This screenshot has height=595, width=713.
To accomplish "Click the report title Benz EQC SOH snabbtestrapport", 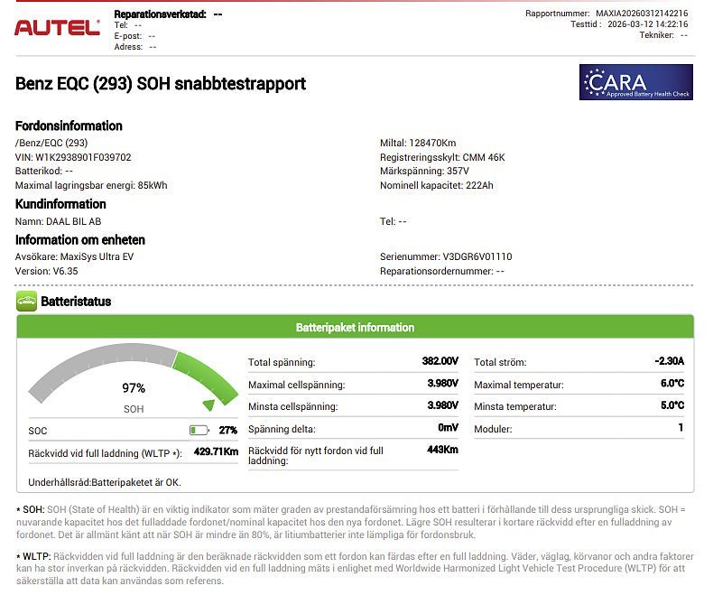I will [x=161, y=84].
